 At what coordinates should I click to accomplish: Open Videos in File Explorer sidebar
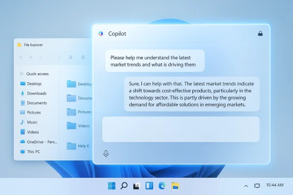(30, 132)
